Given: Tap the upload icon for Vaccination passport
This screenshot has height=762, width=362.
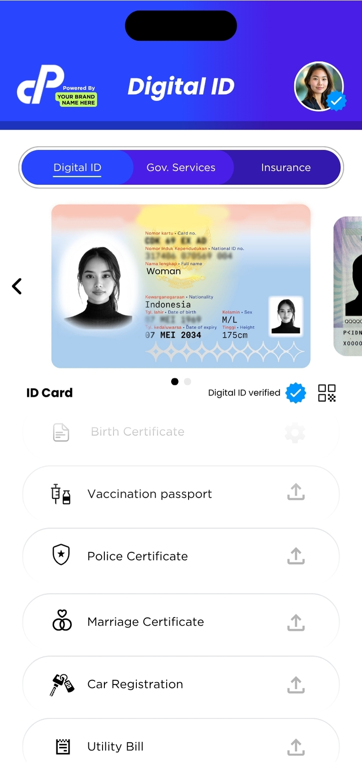Looking at the screenshot, I should click(x=296, y=492).
